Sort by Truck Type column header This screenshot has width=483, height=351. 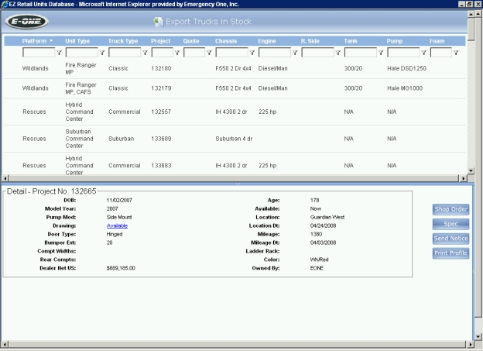(x=123, y=41)
